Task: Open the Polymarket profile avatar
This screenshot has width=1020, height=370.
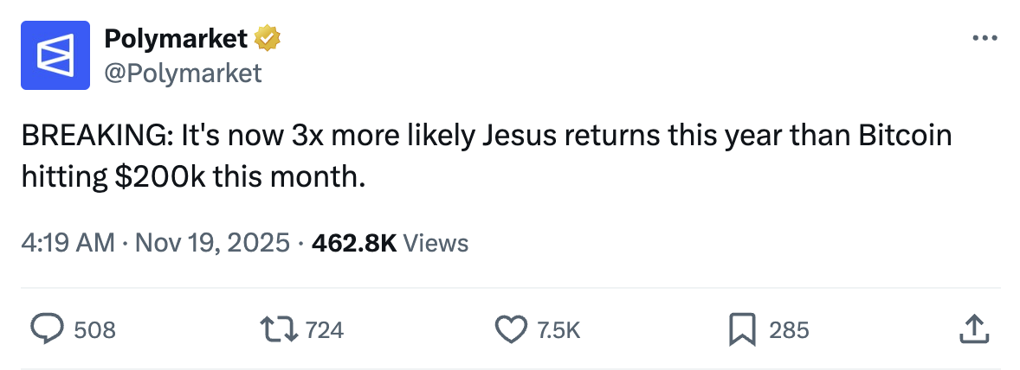Action: (55, 56)
